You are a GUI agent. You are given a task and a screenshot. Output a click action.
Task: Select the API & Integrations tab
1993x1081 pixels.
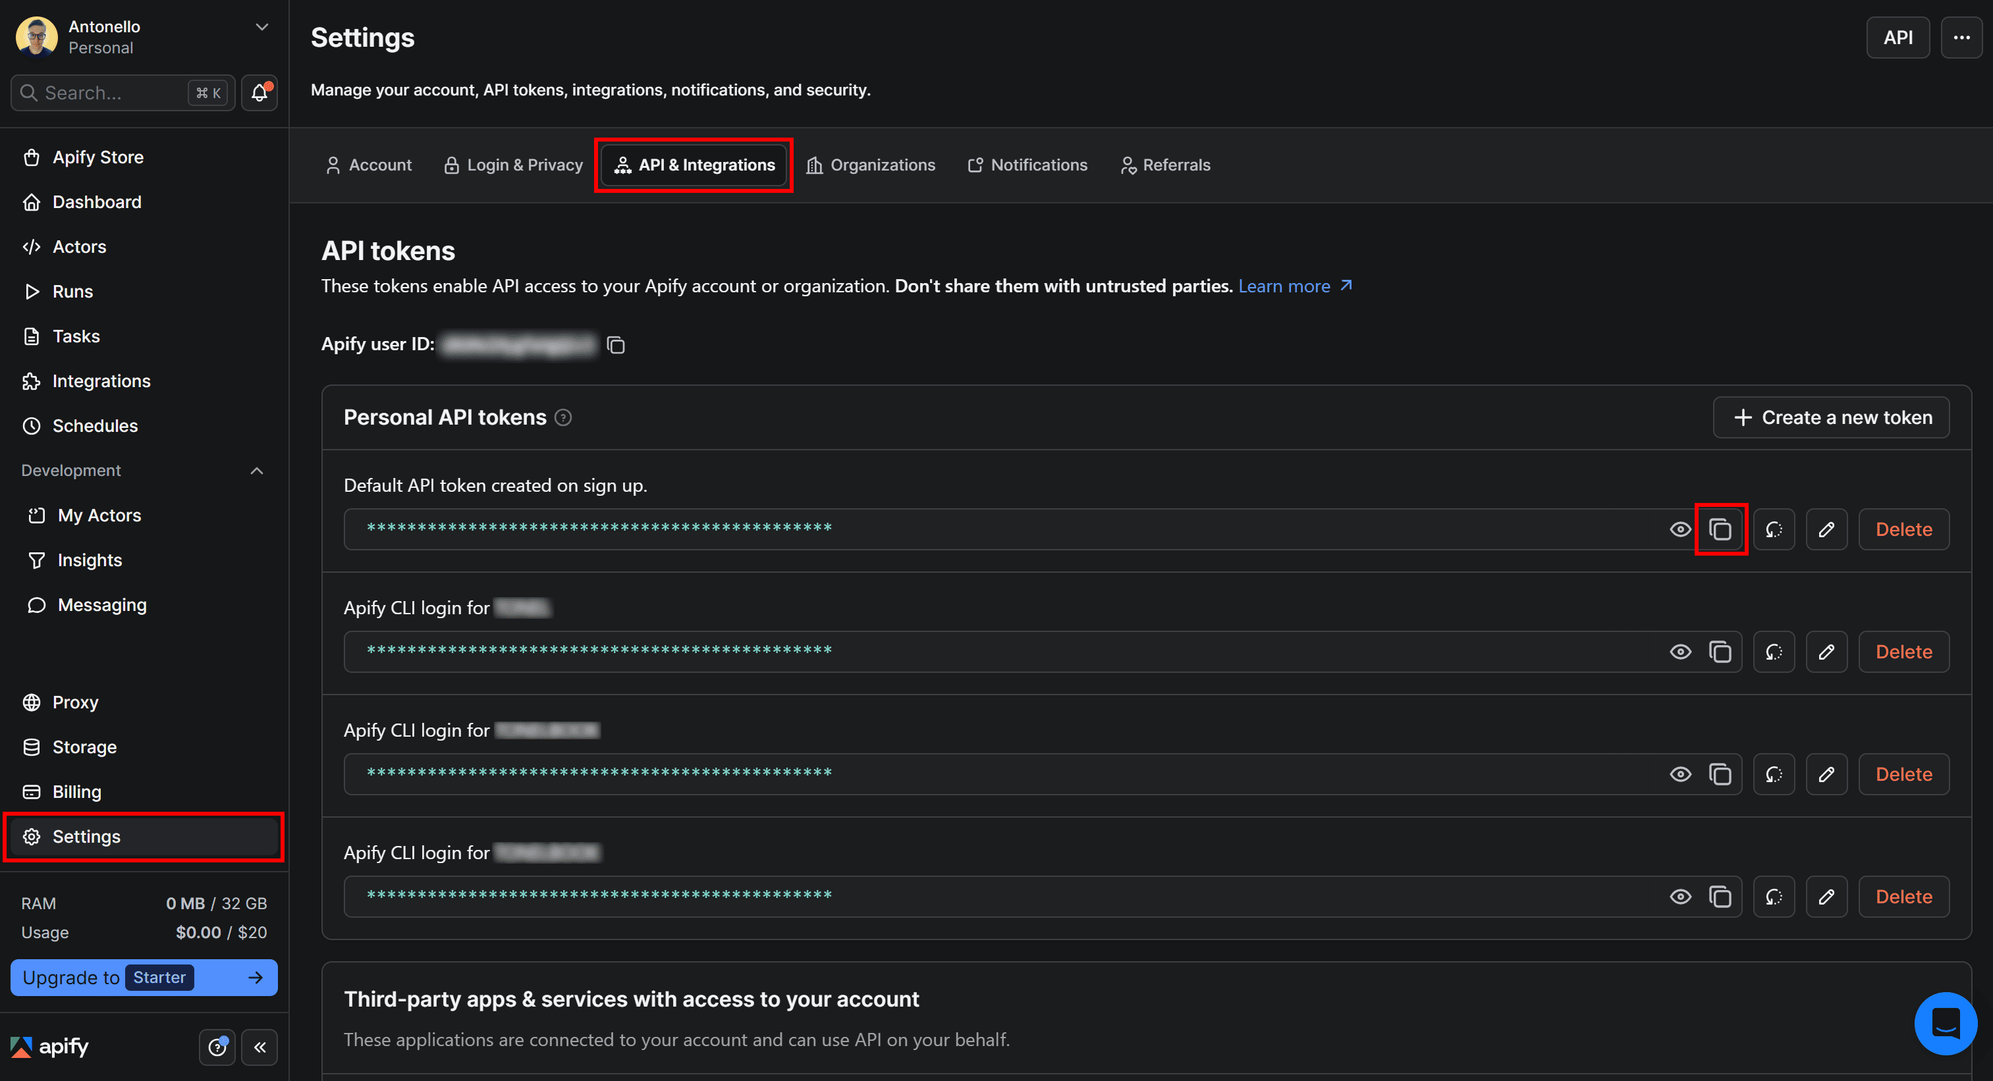(x=695, y=165)
